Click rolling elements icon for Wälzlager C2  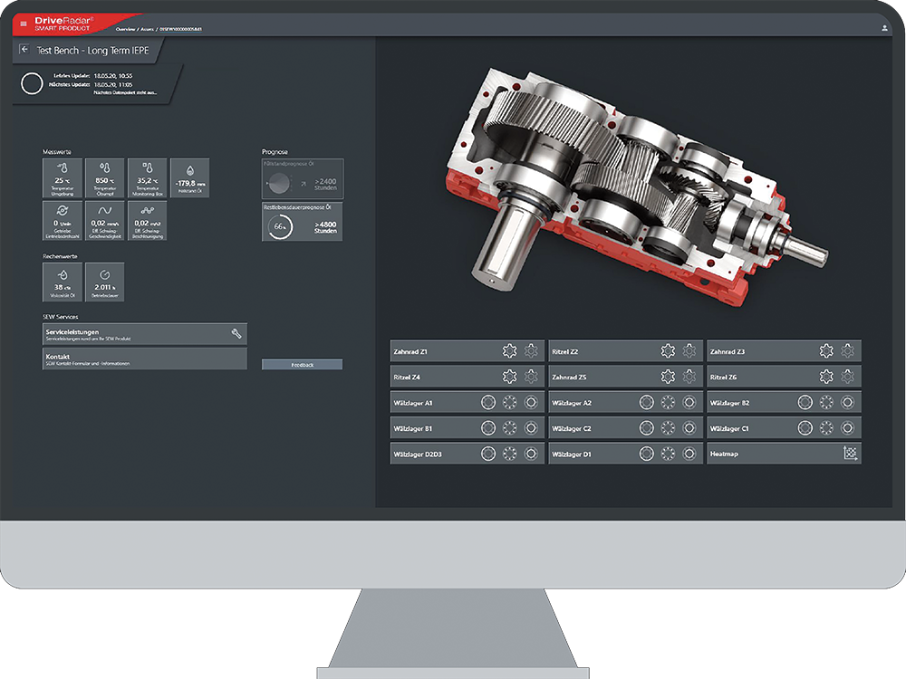pyautogui.click(x=668, y=428)
